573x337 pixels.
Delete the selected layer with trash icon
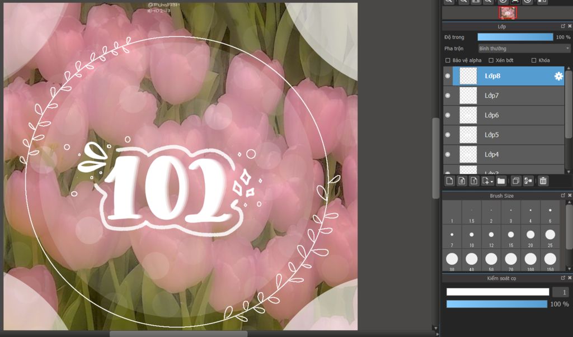[x=543, y=181]
